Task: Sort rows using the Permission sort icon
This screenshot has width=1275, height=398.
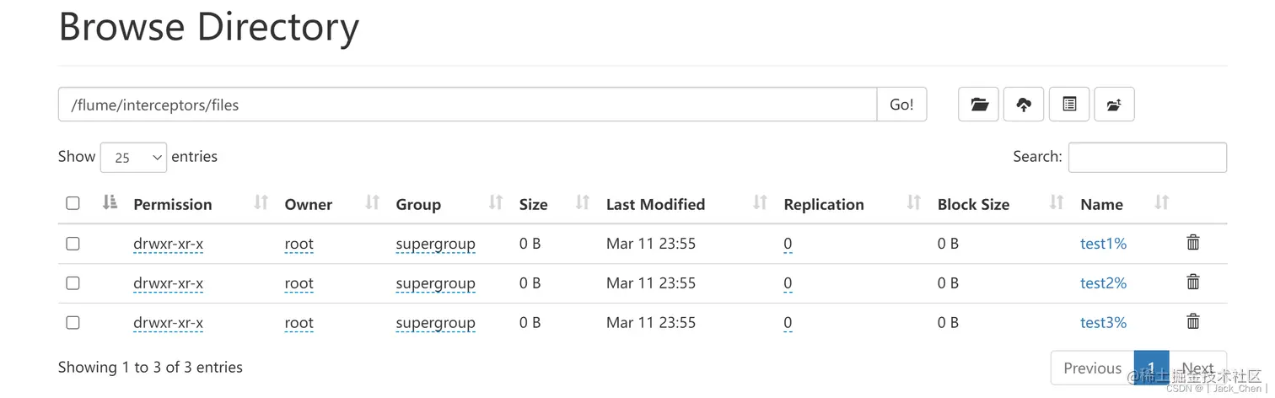Action: tap(261, 203)
